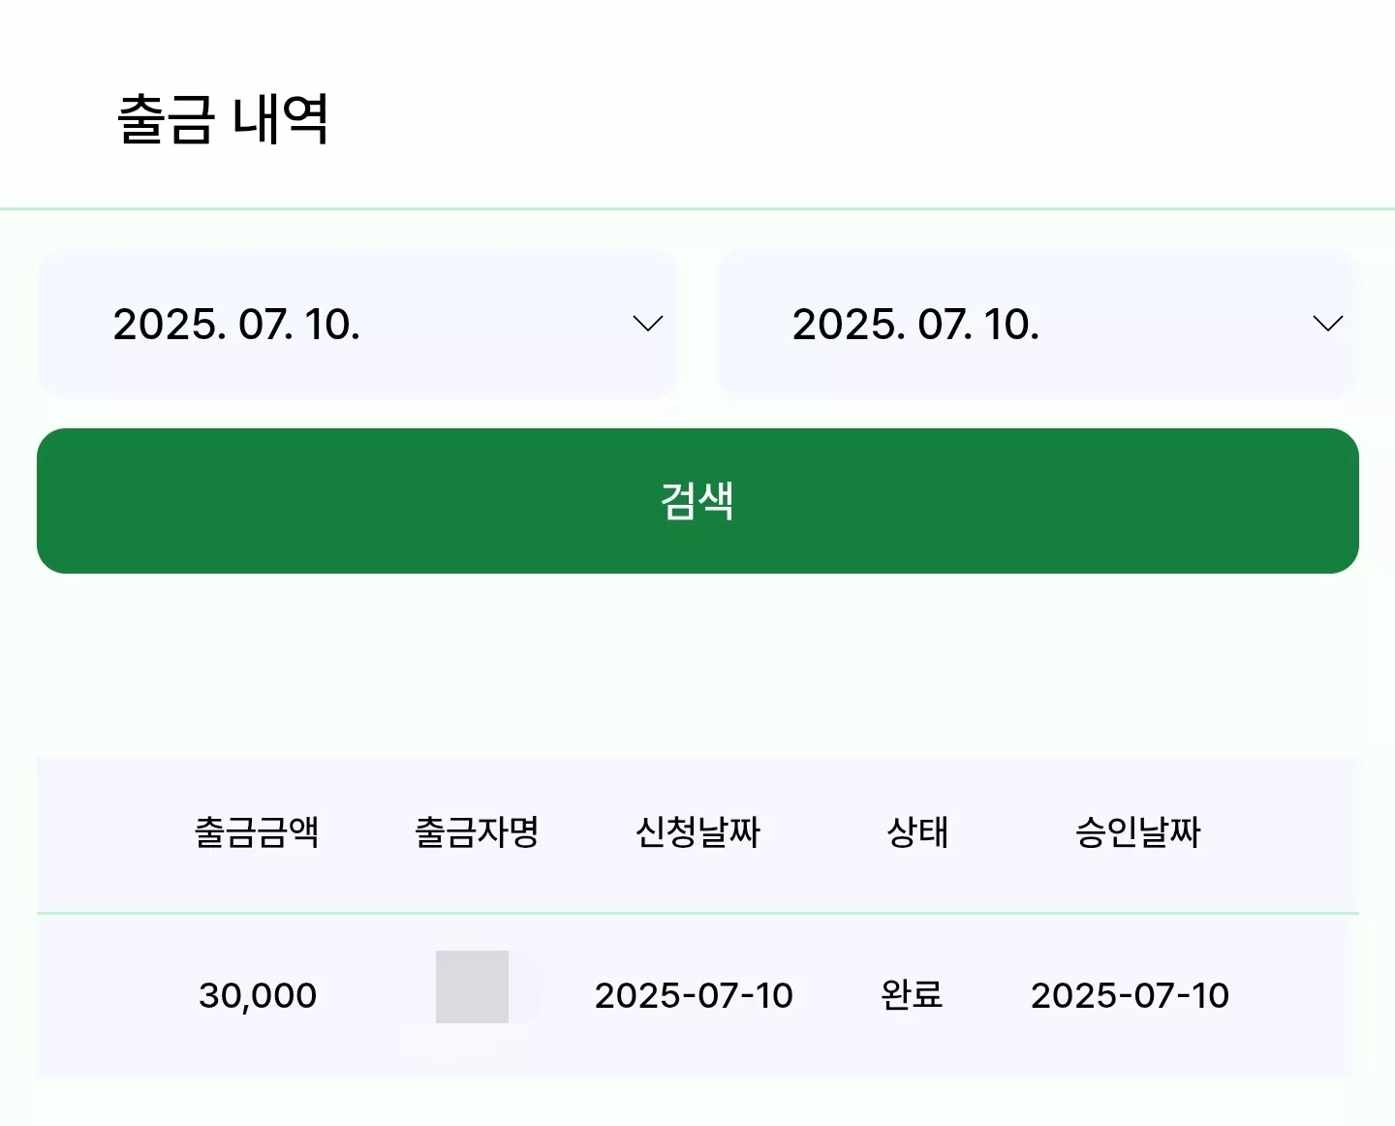The width and height of the screenshot is (1395, 1126).
Task: Select the start date 2025. 07. 10. field
Action: point(357,325)
